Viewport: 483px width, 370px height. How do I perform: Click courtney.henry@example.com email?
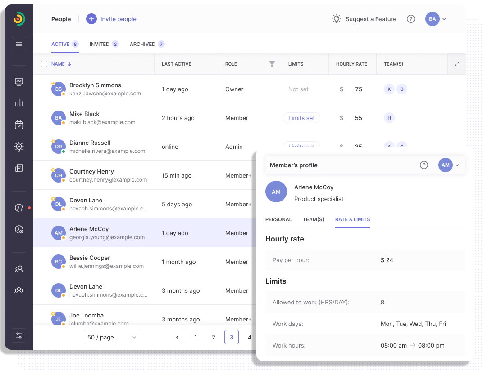point(108,180)
